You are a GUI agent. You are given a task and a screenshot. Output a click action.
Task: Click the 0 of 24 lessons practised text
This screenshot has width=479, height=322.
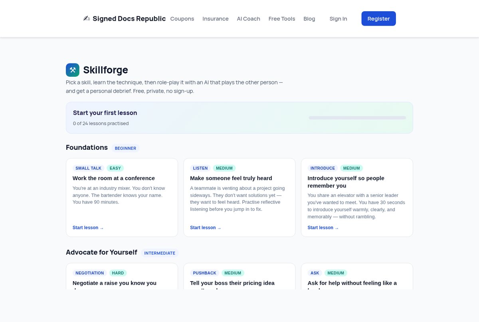point(101,123)
